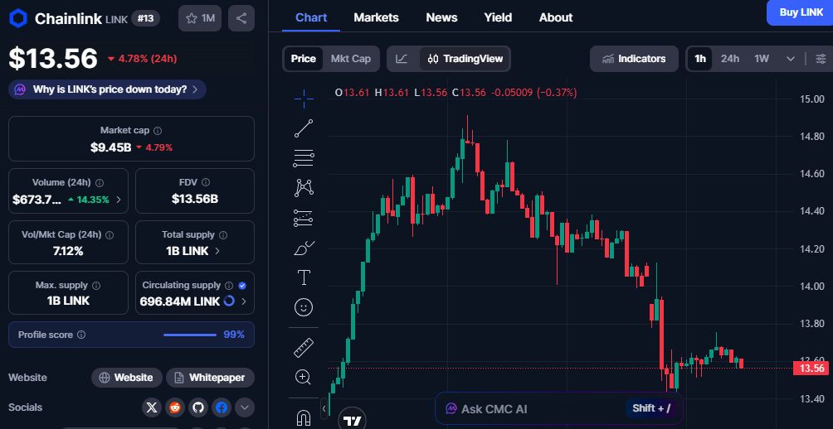Set chart interval to 24h

point(730,59)
